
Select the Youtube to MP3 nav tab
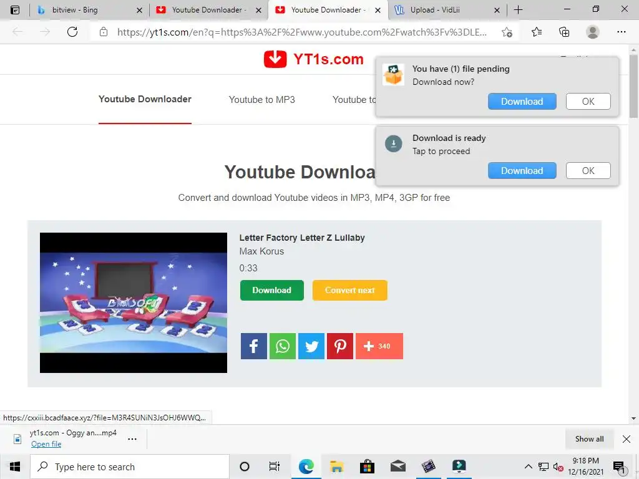click(x=261, y=100)
